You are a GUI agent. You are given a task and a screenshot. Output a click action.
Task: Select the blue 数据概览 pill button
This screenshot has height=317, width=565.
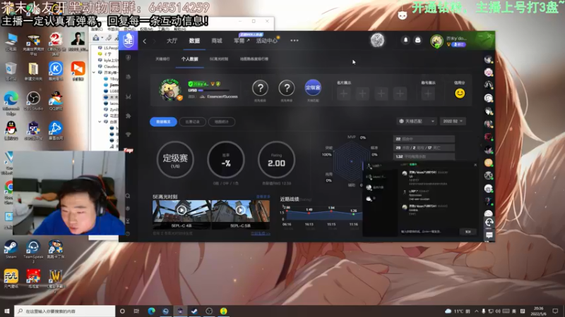click(163, 122)
